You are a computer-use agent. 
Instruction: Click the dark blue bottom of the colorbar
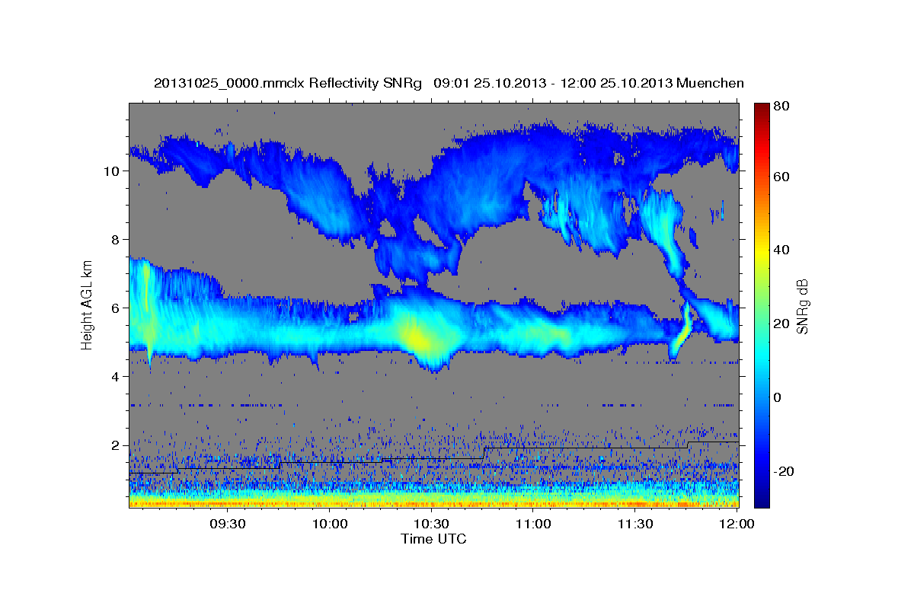tap(762, 499)
